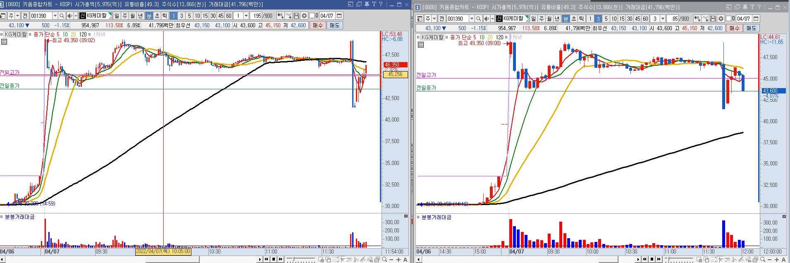Expand stock code 001390 dropdown in right chart
Screen dimensions: 790x263
(472, 19)
